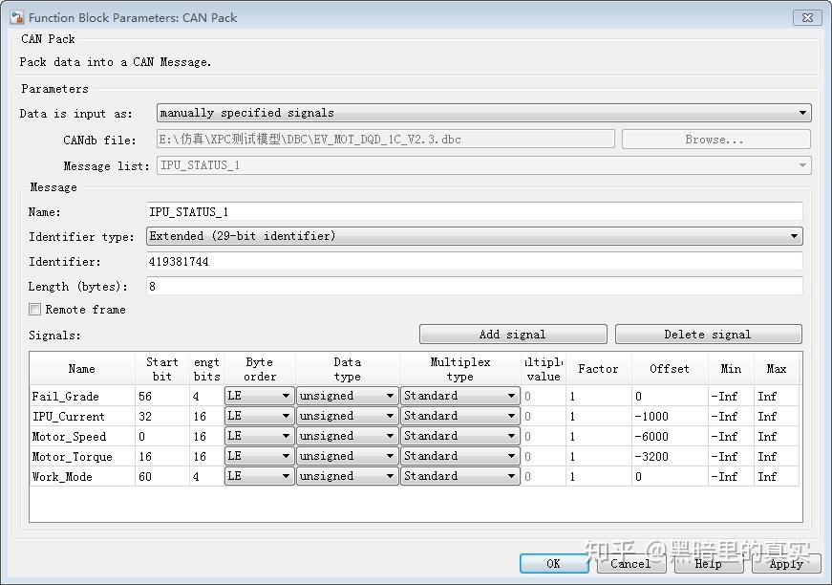Click the Delete signal button
The height and width of the screenshot is (585, 832).
(707, 334)
